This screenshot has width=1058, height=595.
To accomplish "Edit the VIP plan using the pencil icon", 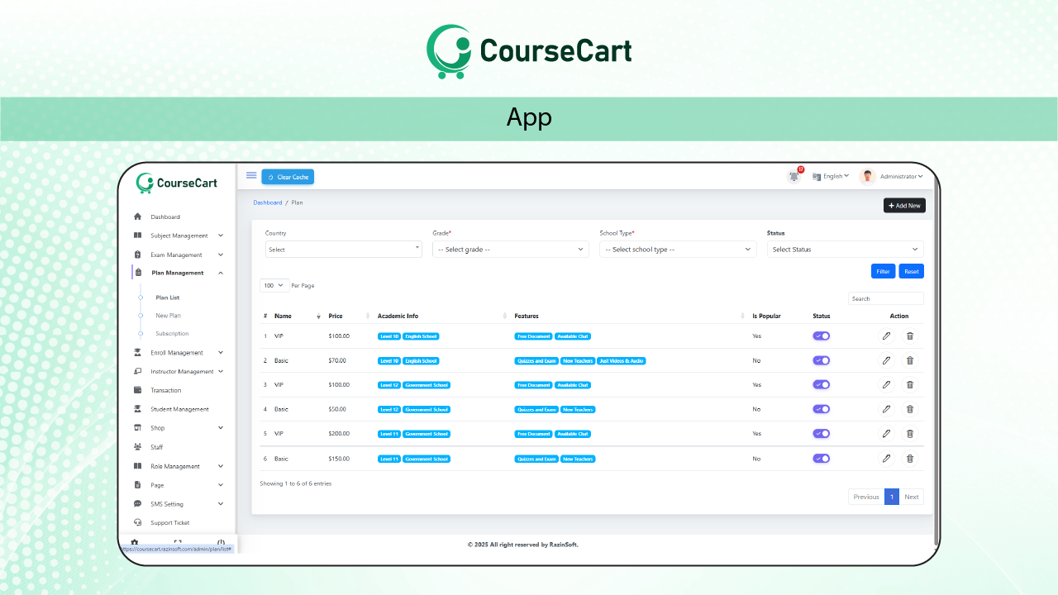I will pos(886,336).
